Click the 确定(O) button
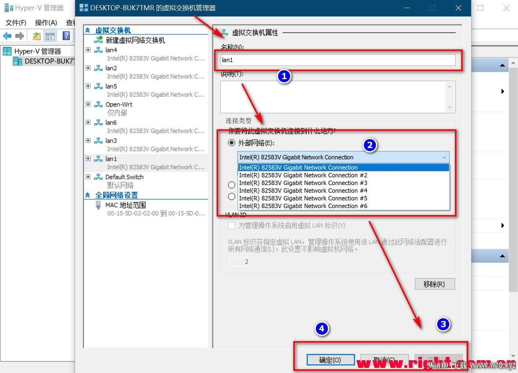Viewport: 518px width, 373px height. 330,360
